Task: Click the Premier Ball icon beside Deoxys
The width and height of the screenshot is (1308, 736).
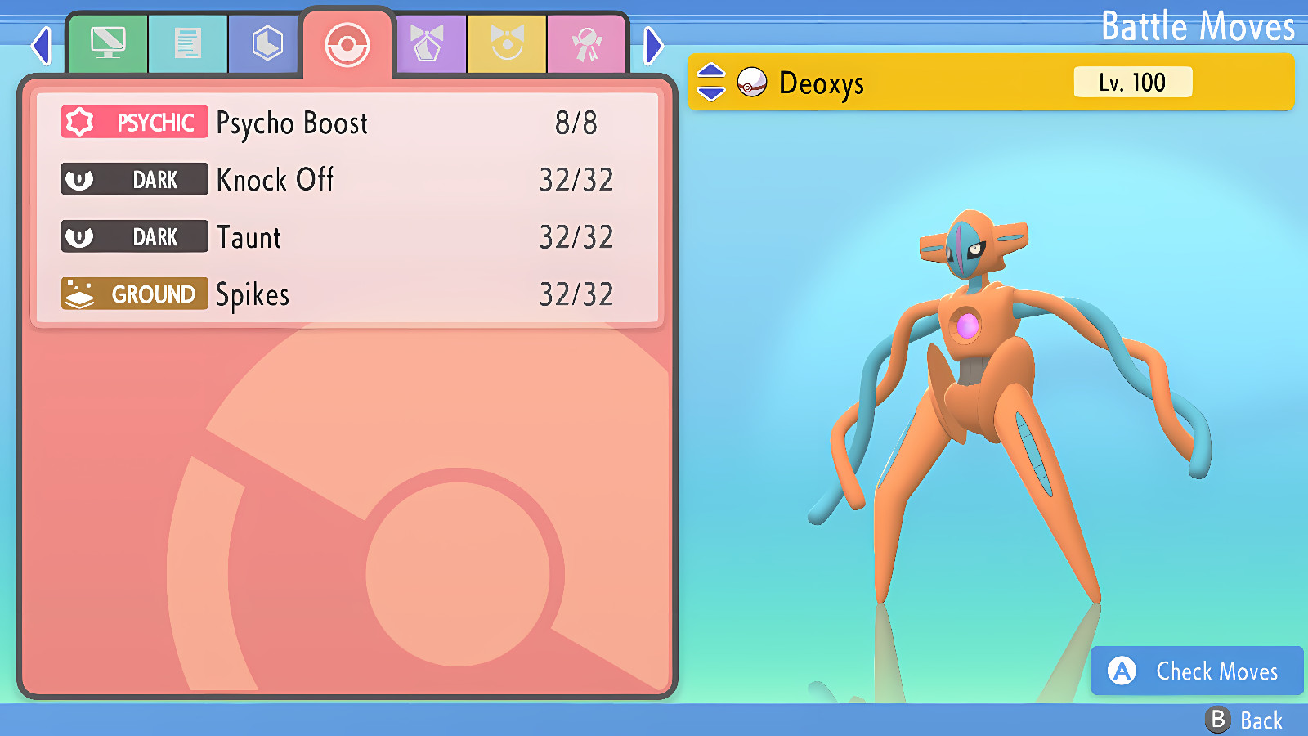Action: [x=752, y=82]
